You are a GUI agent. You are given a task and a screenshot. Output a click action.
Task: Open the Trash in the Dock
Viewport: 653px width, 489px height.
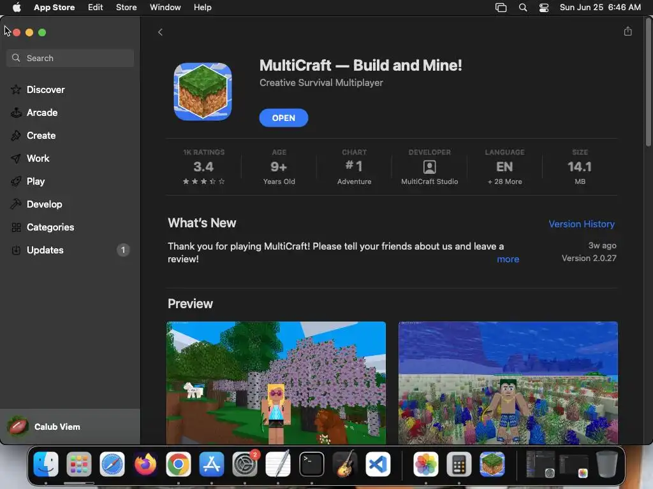(x=607, y=464)
